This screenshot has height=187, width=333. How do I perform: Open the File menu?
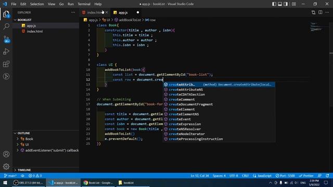[14, 4]
